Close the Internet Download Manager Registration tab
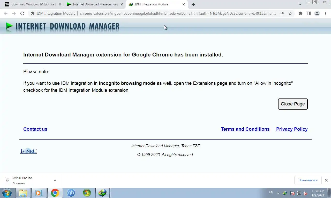The height and width of the screenshot is (198, 331). (x=122, y=4)
